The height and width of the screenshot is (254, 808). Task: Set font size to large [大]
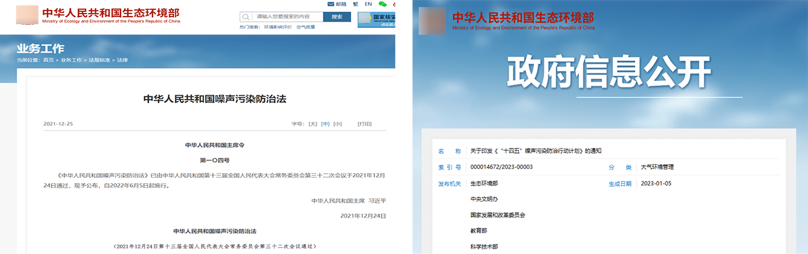pyautogui.click(x=313, y=124)
